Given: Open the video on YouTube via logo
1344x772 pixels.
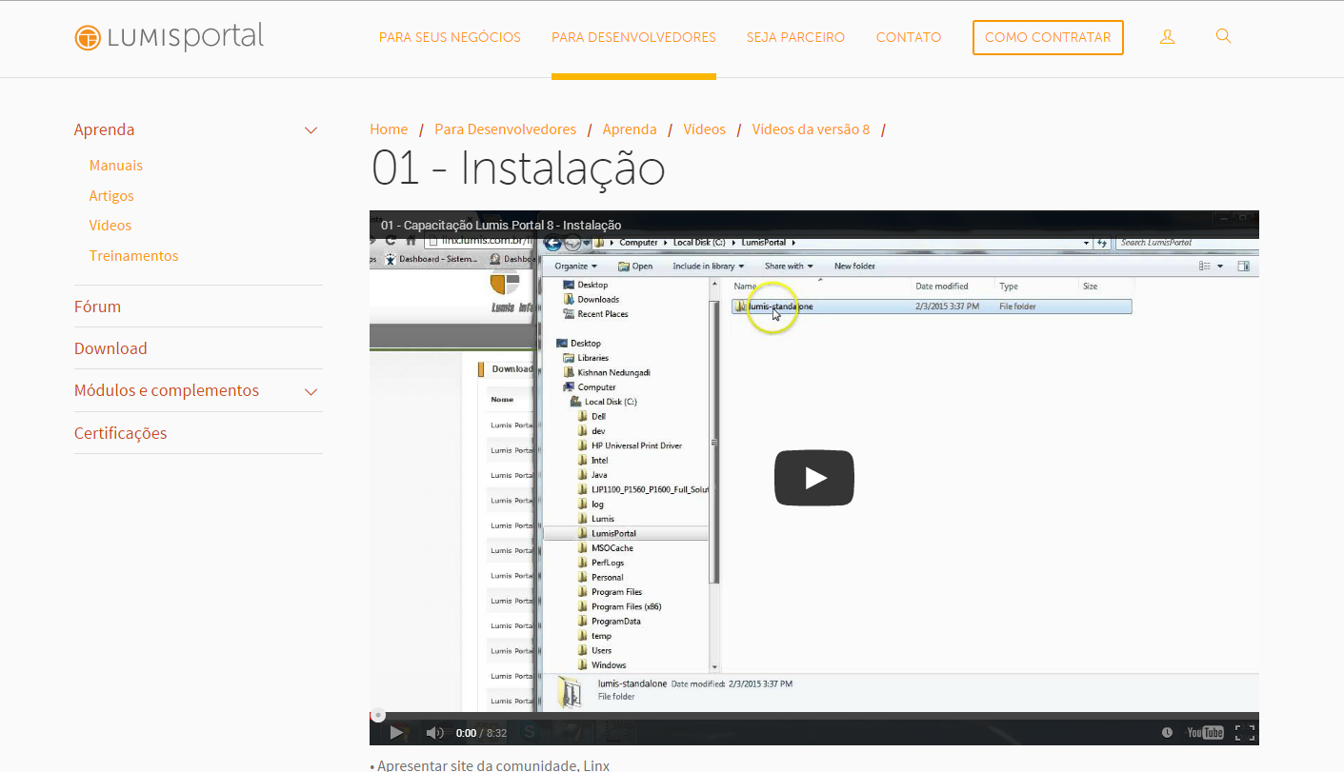Looking at the screenshot, I should click(1205, 732).
